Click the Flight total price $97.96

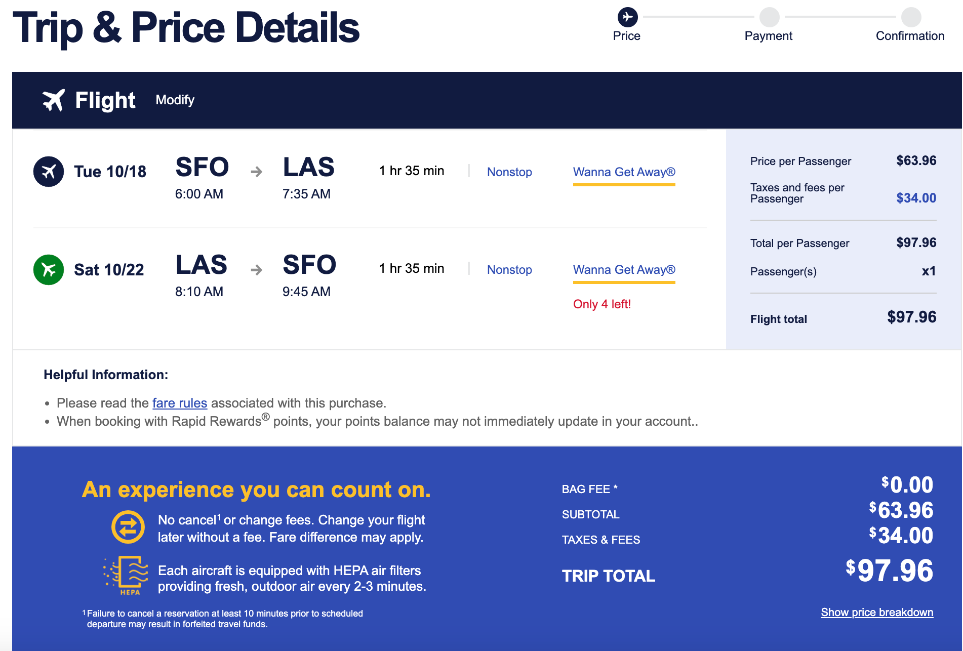[x=911, y=317]
